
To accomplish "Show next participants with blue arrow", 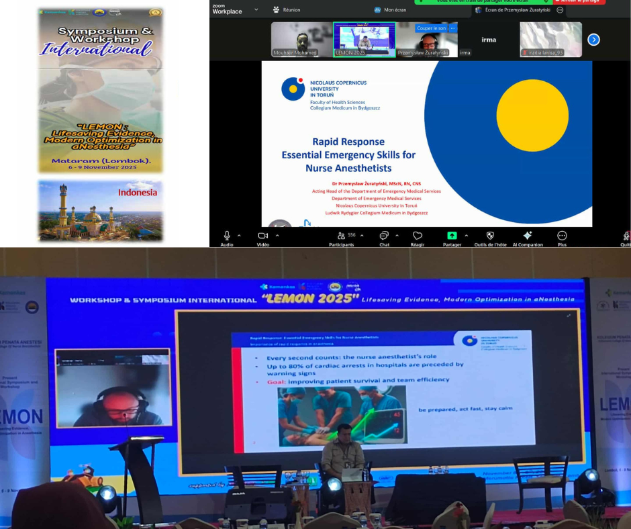I will point(593,40).
